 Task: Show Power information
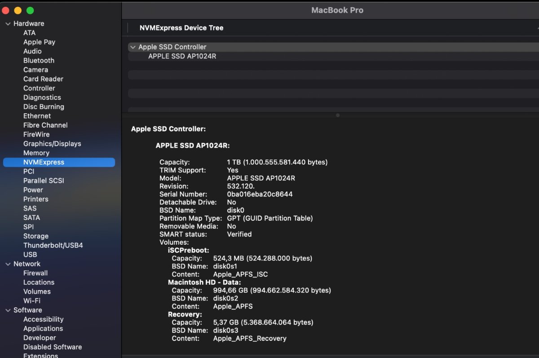point(33,190)
